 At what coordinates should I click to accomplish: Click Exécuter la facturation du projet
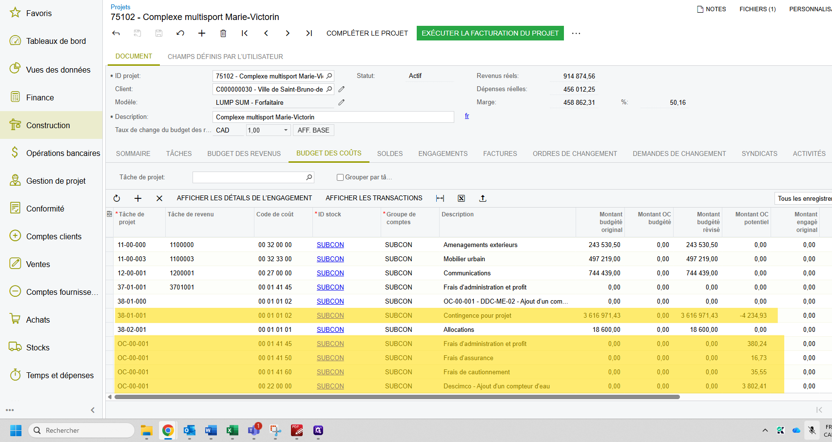pyautogui.click(x=490, y=33)
